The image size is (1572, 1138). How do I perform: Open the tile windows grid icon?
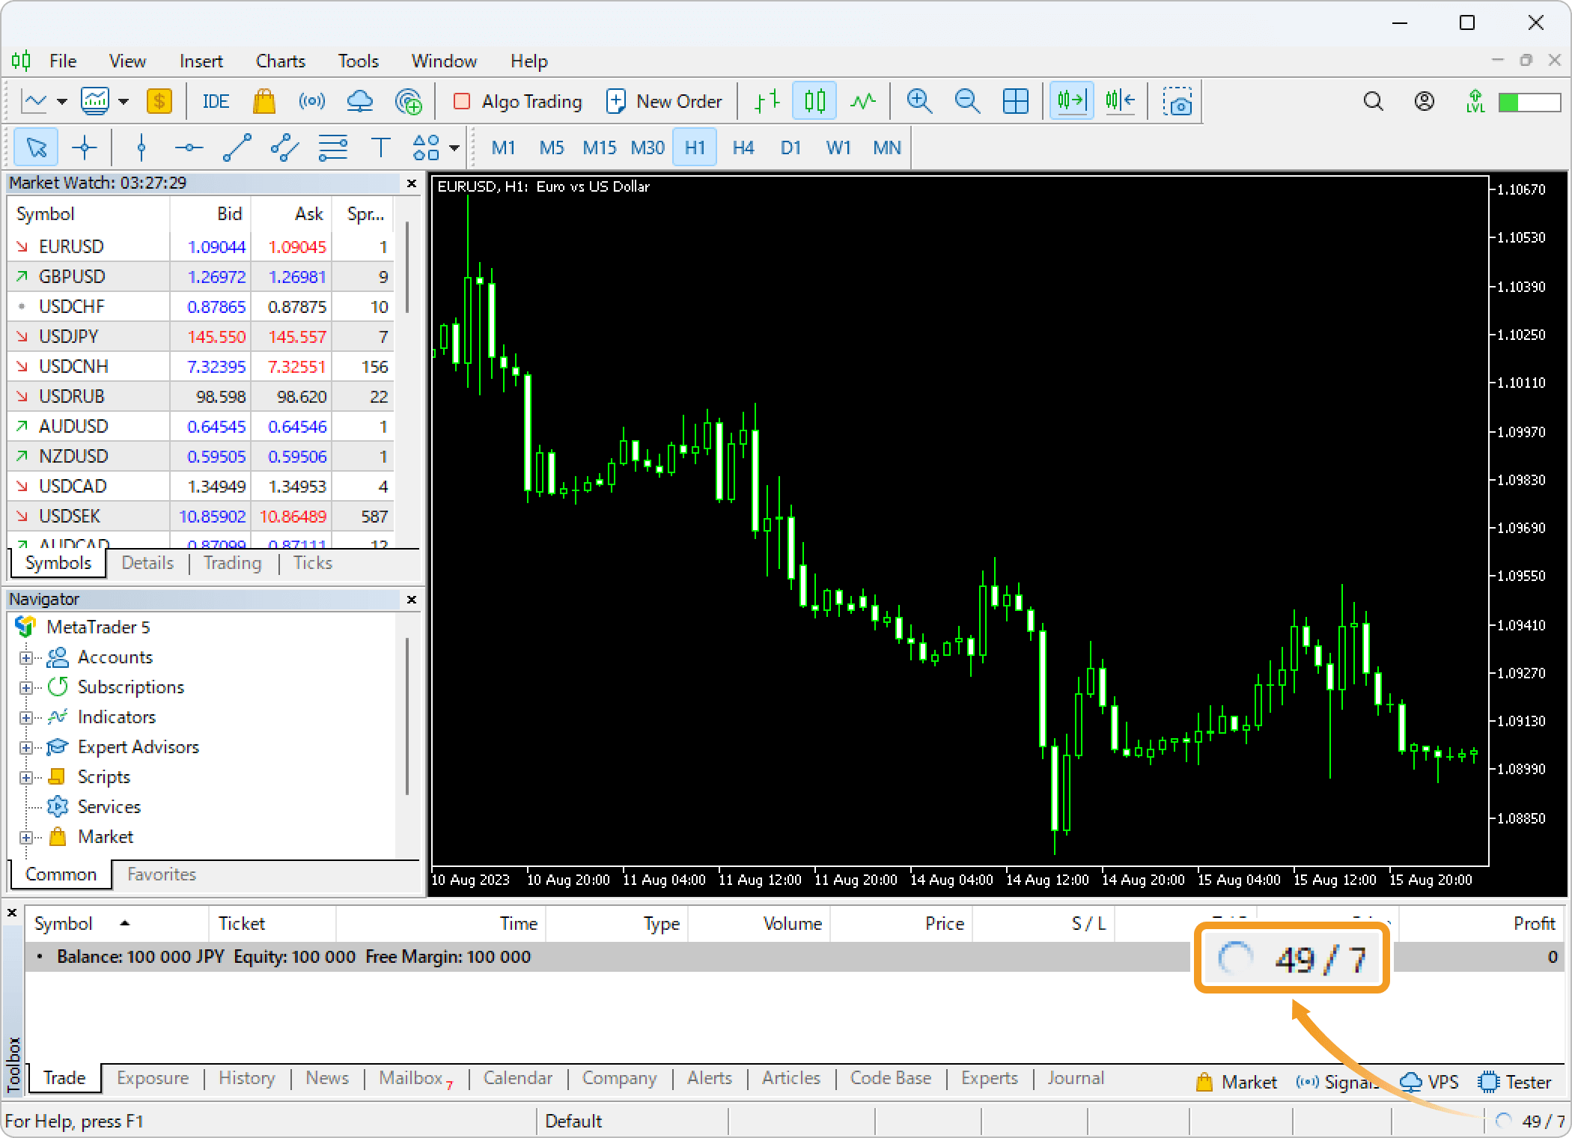tap(1015, 101)
